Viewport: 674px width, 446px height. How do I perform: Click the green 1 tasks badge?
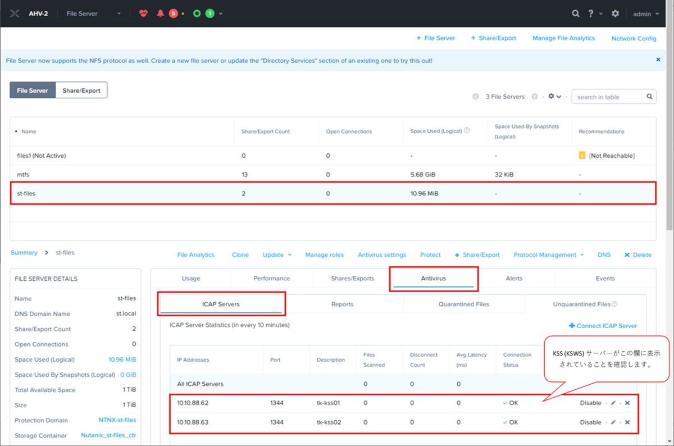(210, 13)
